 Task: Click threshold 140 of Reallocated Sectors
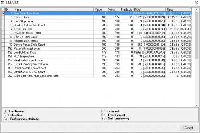130,25
